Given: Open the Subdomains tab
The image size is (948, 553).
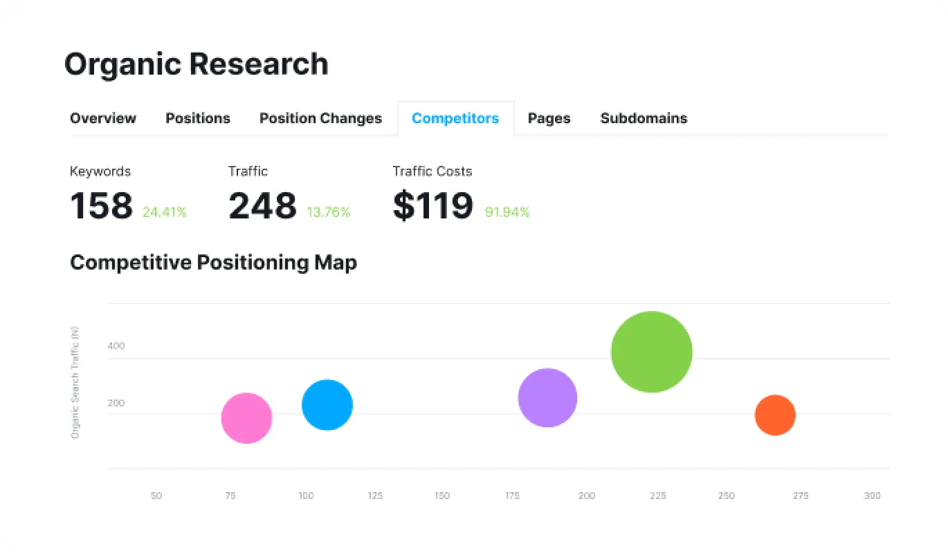Looking at the screenshot, I should point(644,118).
